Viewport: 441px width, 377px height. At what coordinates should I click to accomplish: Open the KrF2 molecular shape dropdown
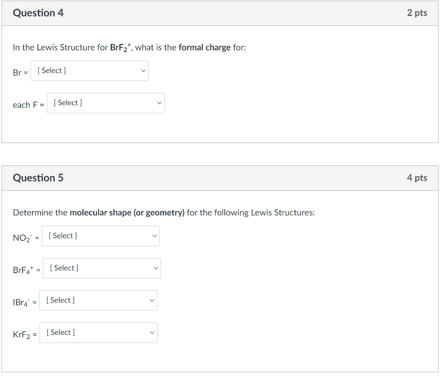(98, 333)
